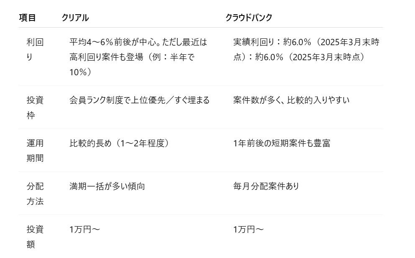The image size is (415, 258).
Task: Click the 1年前後の短期案件も豊富 cell
Action: [x=282, y=143]
